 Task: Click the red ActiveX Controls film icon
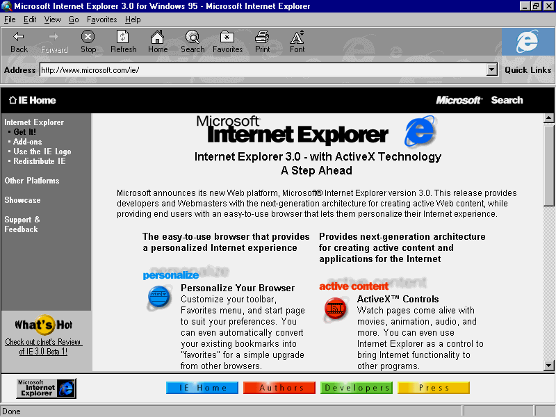coord(335,309)
